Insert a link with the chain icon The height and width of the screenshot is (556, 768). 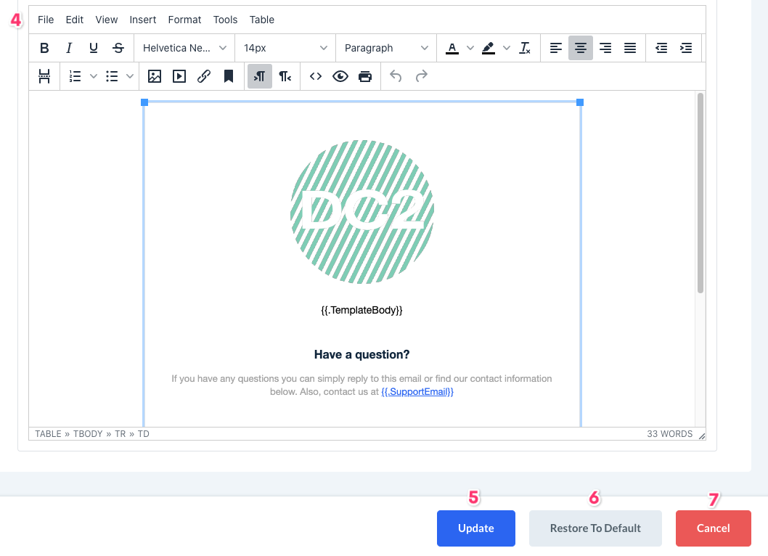click(204, 76)
